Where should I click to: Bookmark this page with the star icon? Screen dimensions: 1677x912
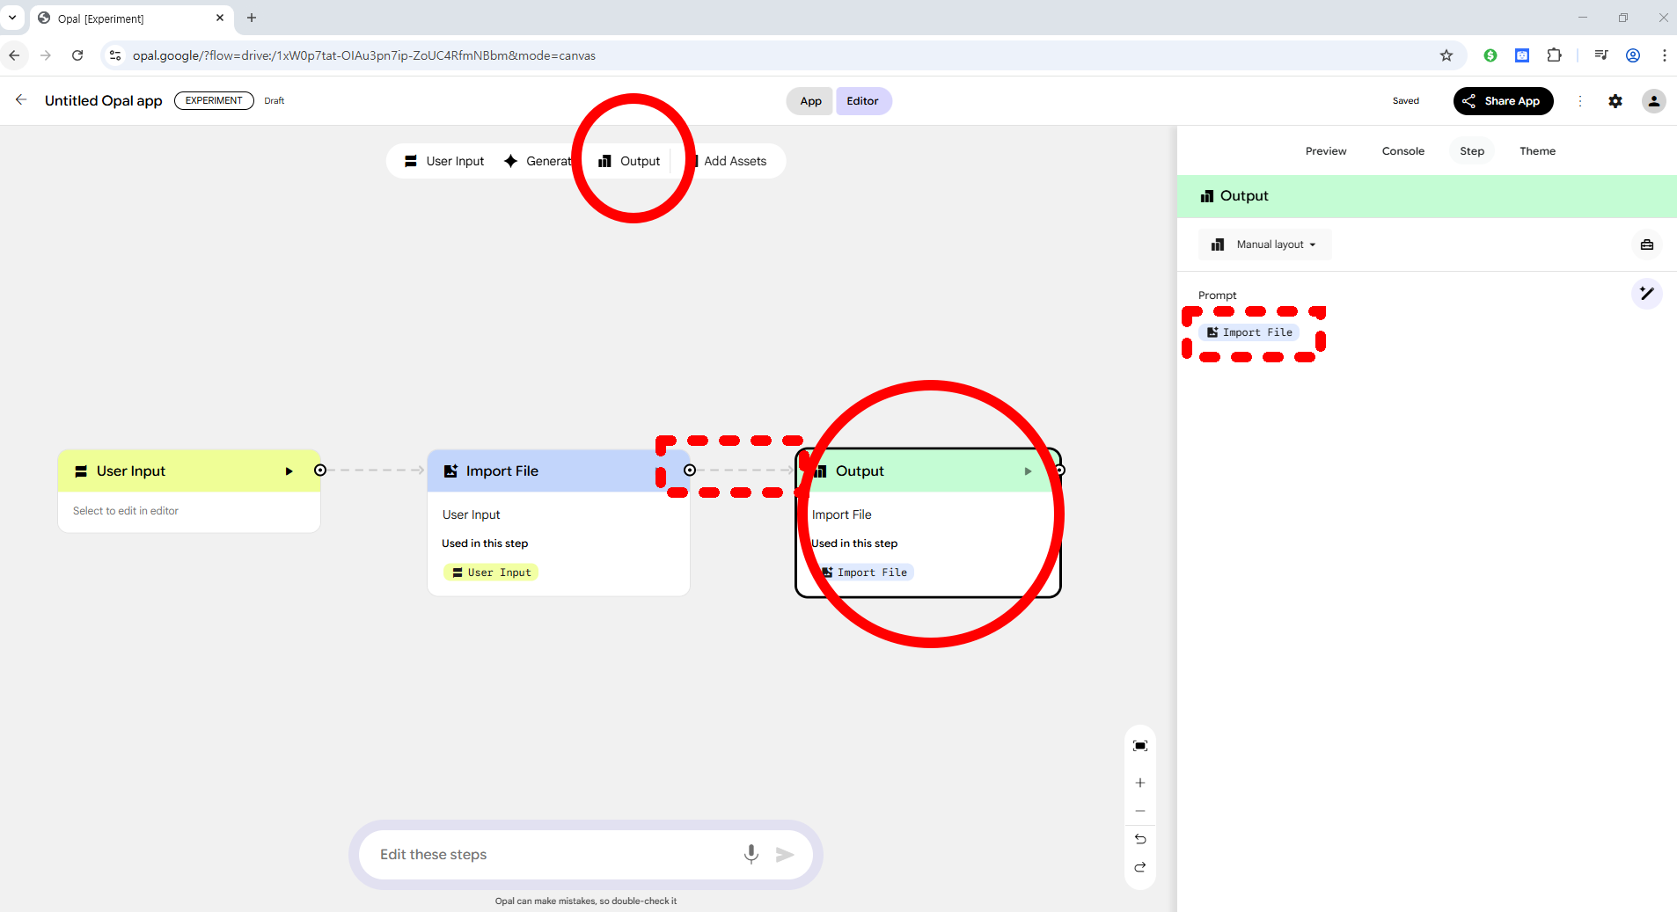1446,55
